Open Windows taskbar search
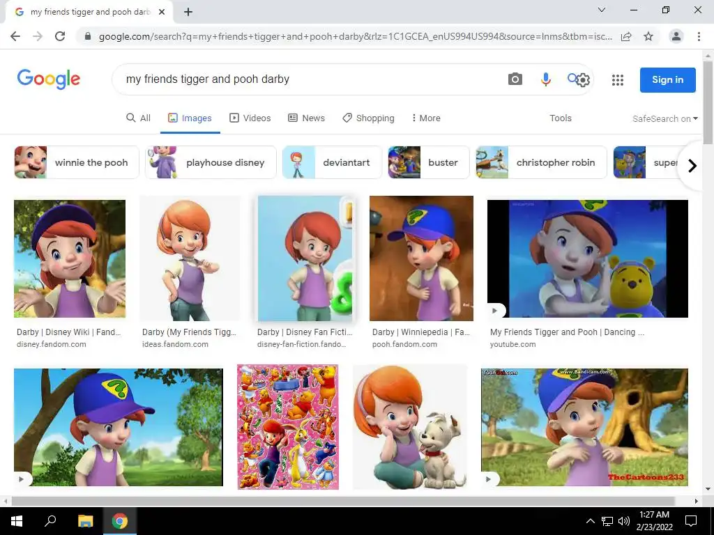 50,521
